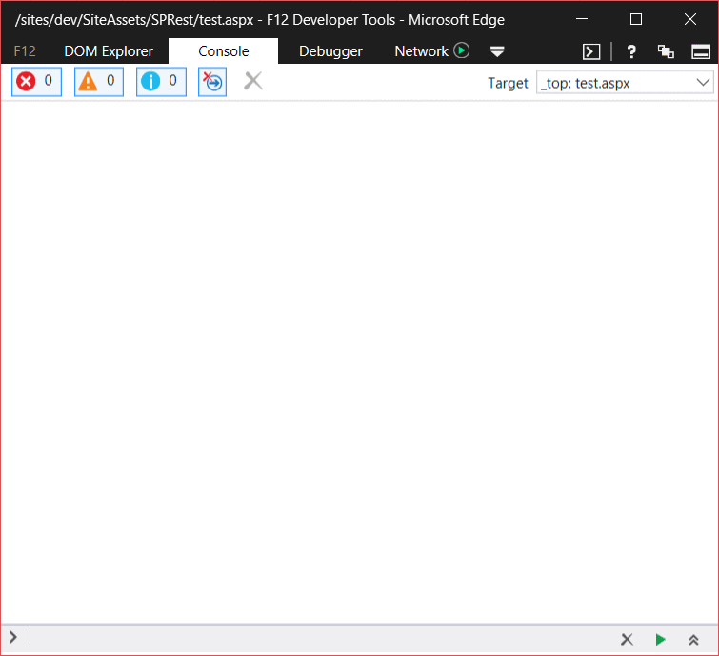Switch to the DOM Explorer tab

click(109, 50)
